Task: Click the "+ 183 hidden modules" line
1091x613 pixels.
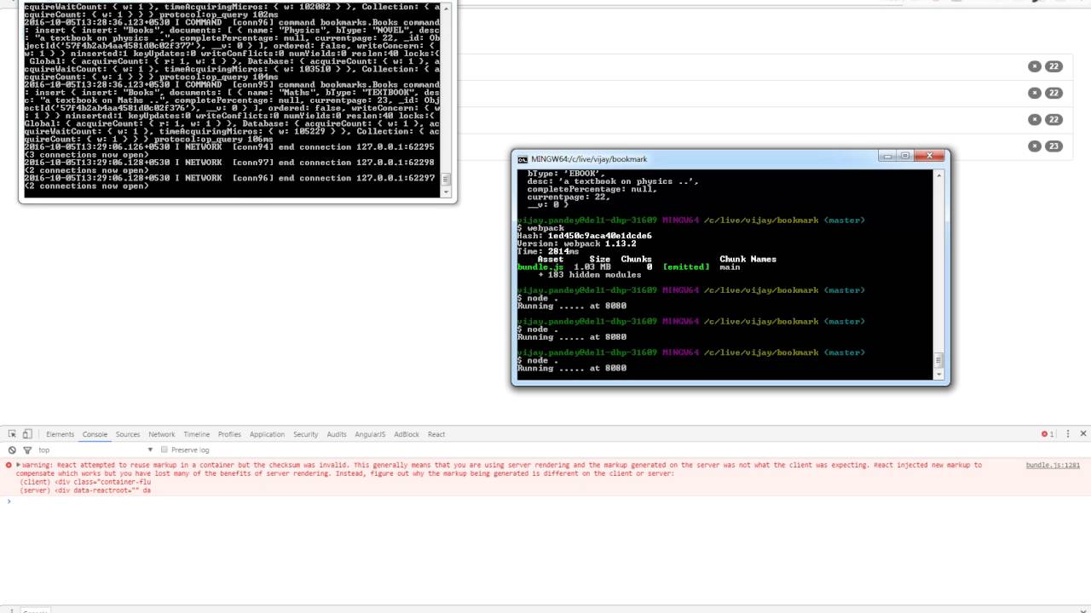Action: point(590,275)
